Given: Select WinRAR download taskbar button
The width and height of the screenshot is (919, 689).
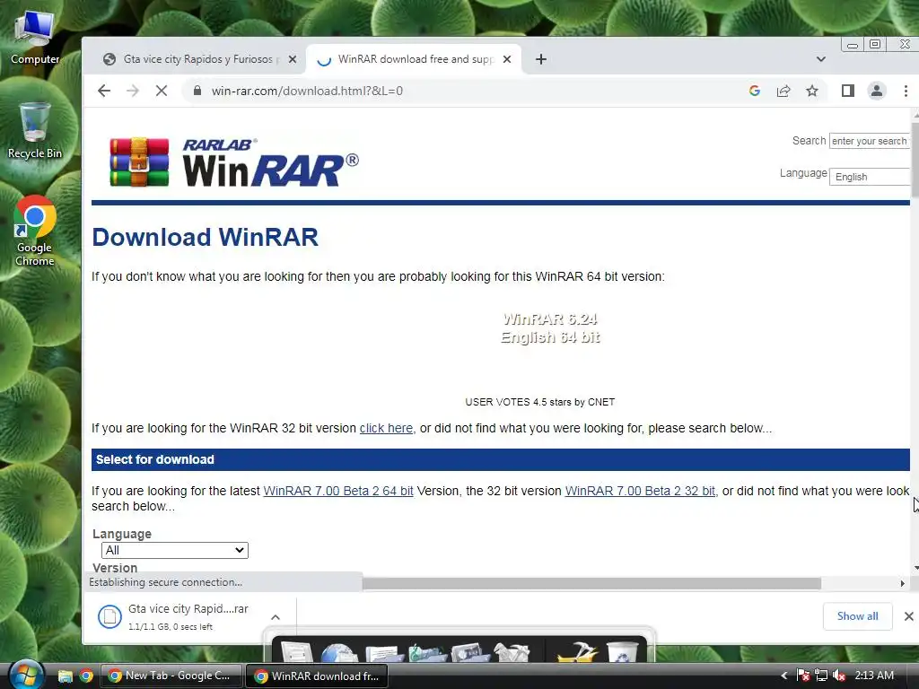Looking at the screenshot, I should coord(316,676).
